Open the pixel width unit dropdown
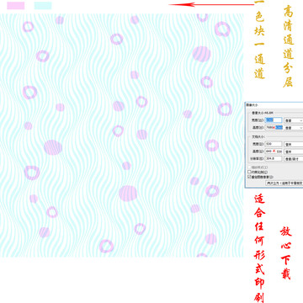 tap(294, 120)
